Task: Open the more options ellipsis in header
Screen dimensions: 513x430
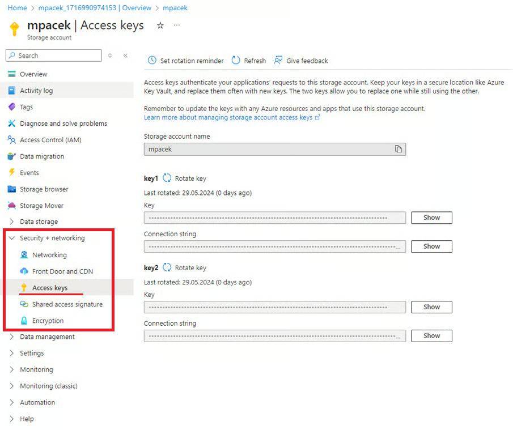Action: click(x=177, y=25)
